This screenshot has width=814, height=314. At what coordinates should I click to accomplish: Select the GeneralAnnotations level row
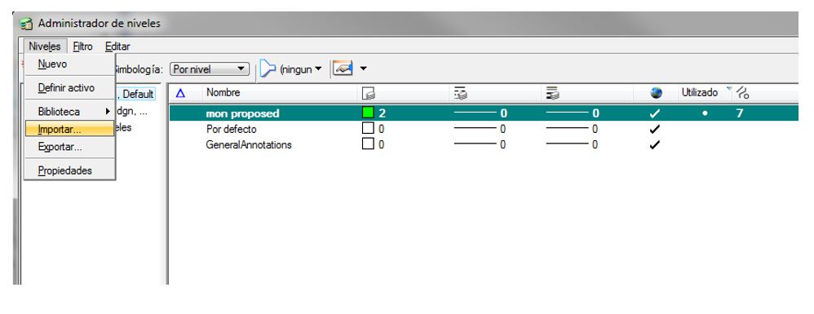[484, 145]
